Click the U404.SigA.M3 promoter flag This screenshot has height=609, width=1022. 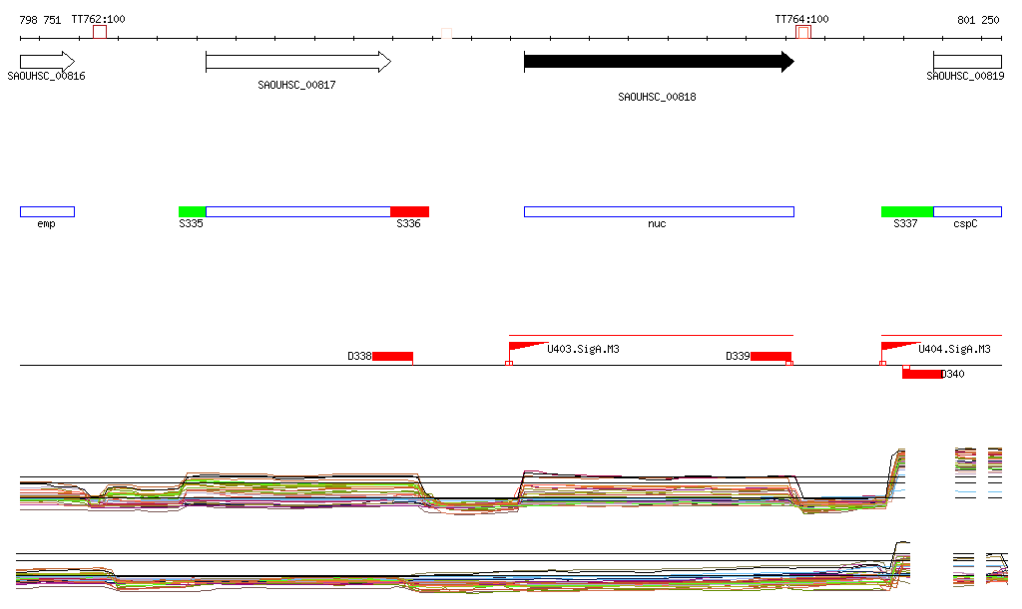900,347
